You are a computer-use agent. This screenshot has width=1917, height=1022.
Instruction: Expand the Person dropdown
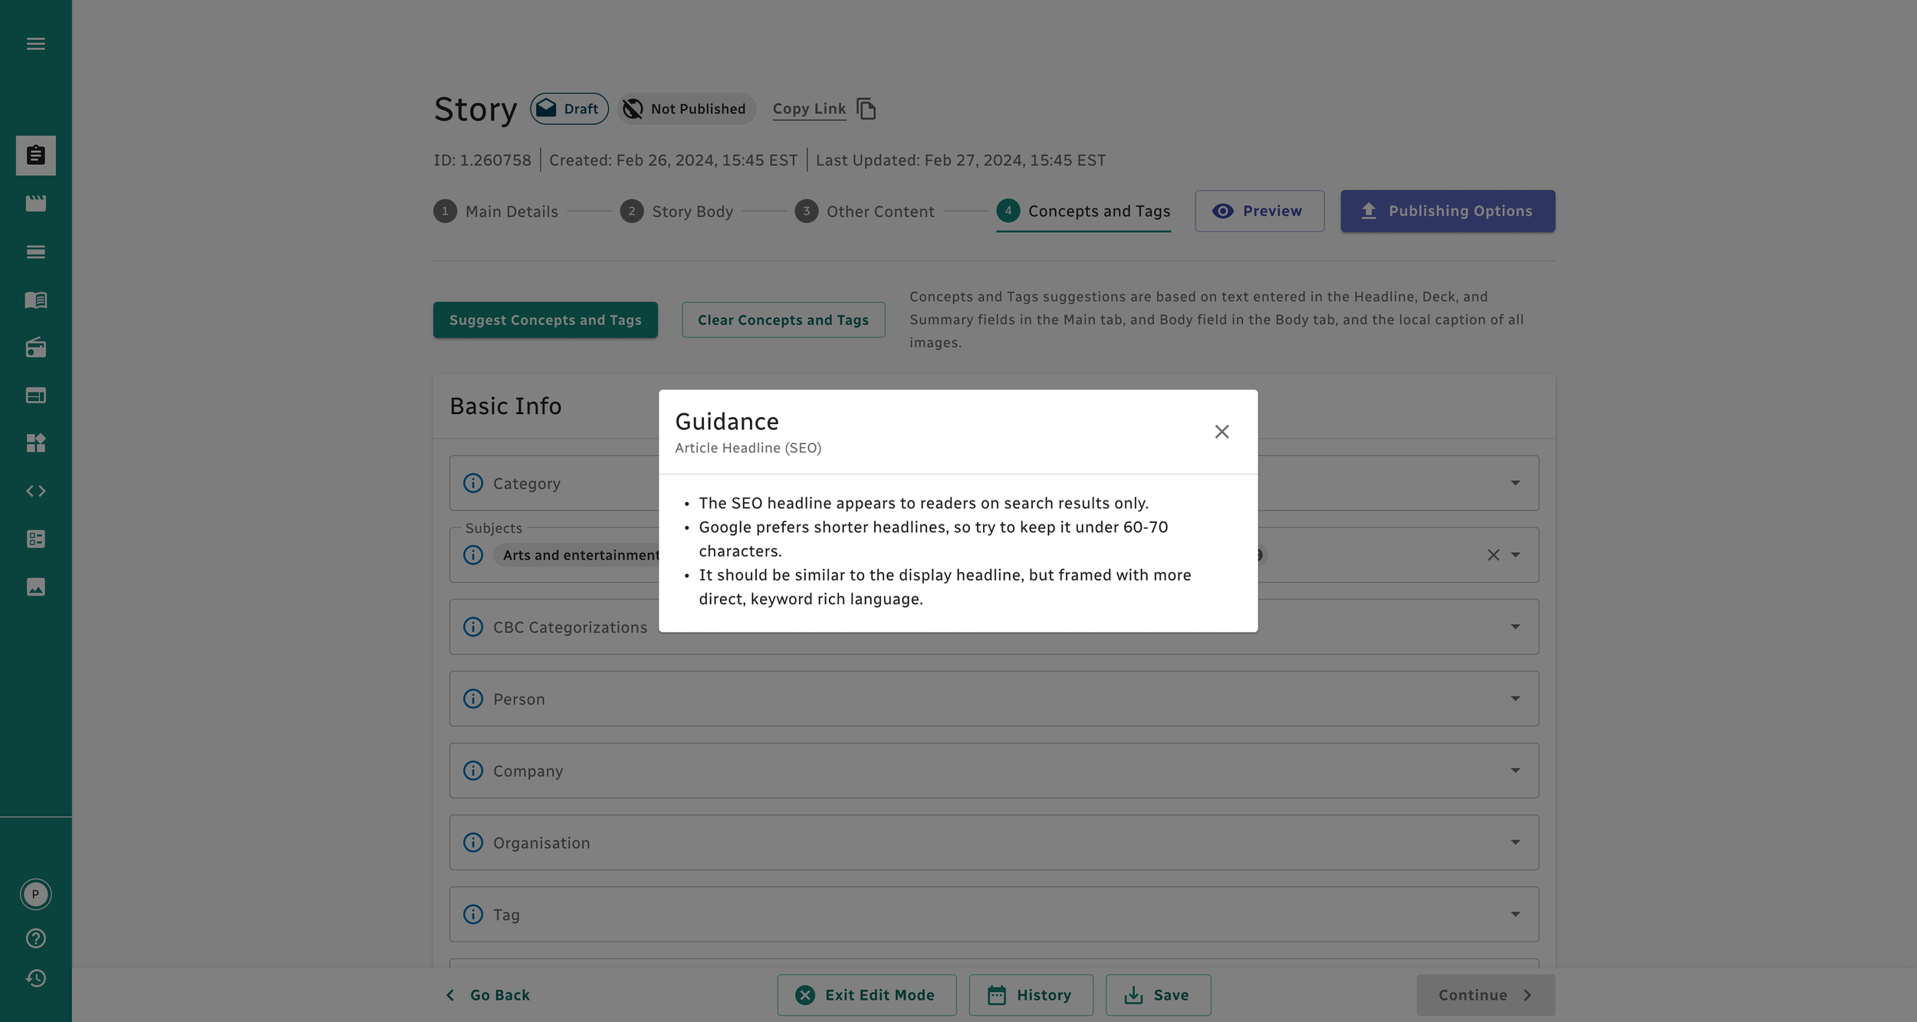1515,698
